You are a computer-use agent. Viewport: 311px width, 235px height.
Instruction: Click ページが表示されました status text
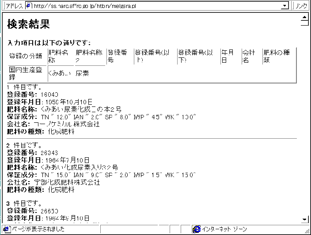click(38, 229)
